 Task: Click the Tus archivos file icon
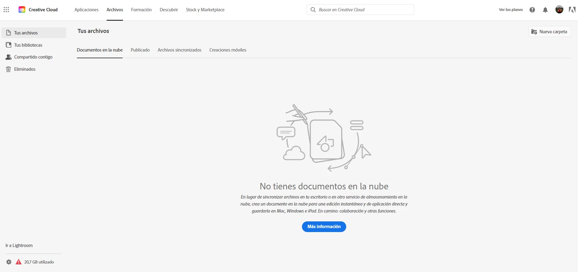pyautogui.click(x=9, y=33)
